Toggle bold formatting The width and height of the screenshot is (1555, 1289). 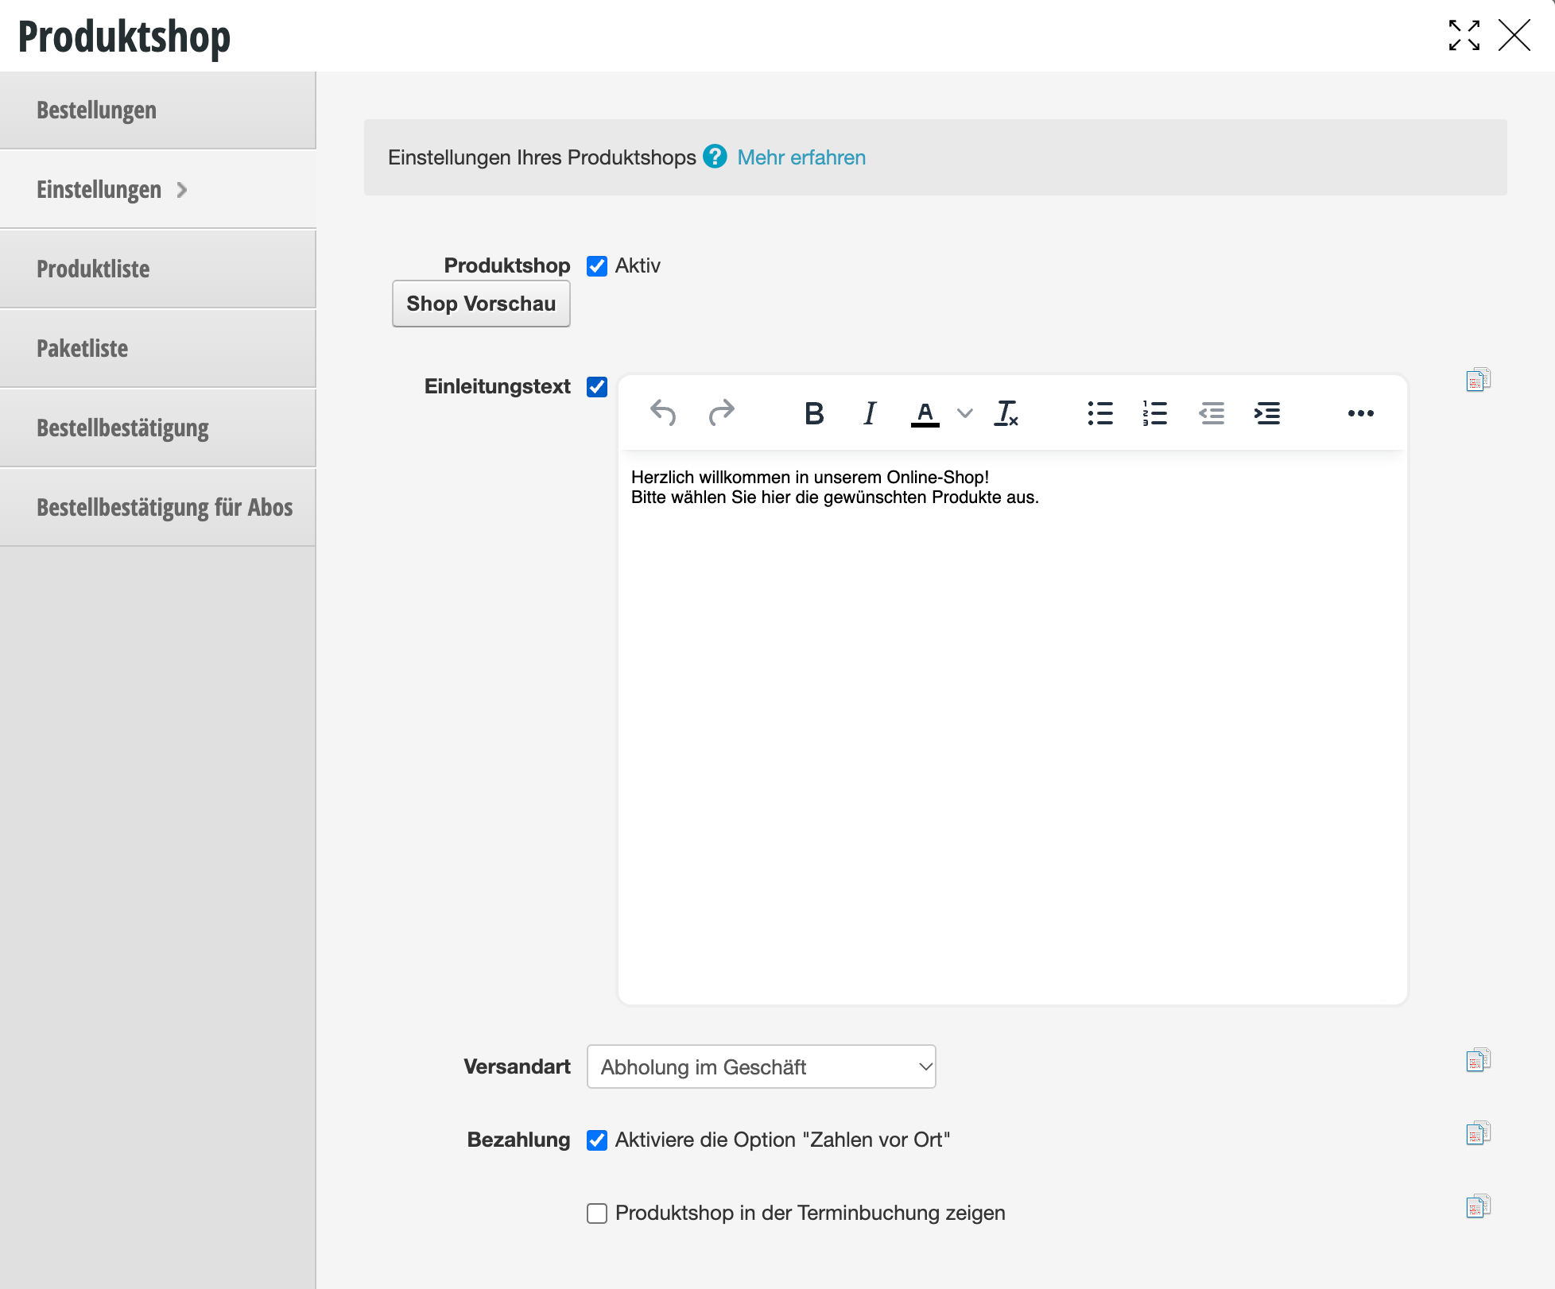click(813, 413)
